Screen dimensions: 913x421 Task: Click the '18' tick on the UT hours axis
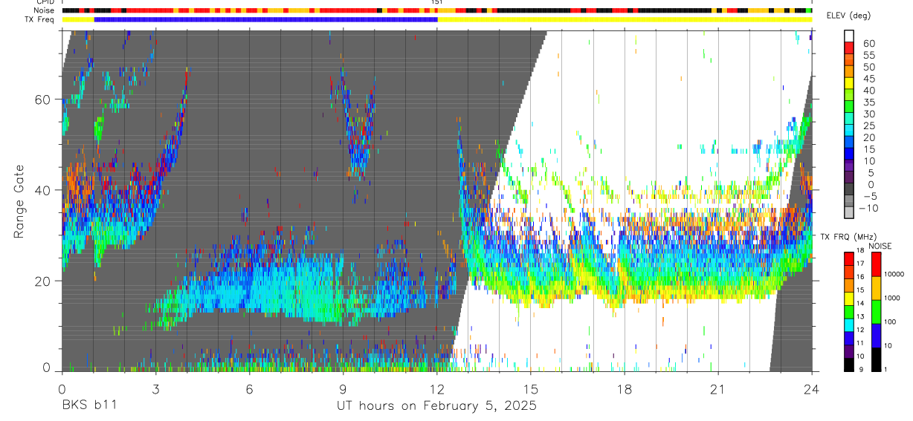tap(625, 389)
